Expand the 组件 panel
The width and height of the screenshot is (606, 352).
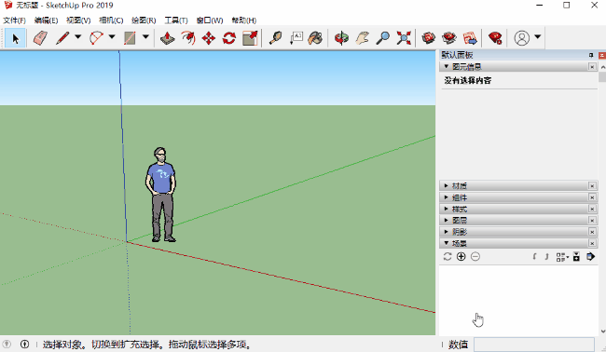pos(447,197)
